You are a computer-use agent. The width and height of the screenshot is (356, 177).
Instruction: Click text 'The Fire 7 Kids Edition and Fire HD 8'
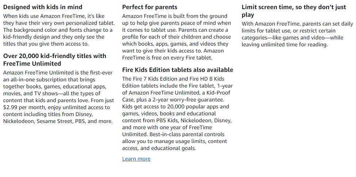tap(173, 79)
